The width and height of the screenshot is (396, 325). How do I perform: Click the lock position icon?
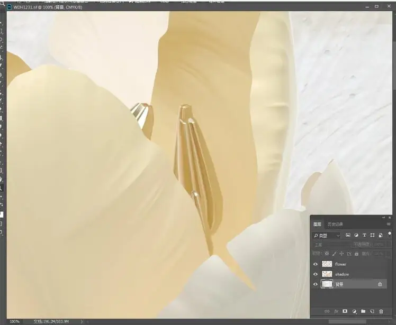341,254
